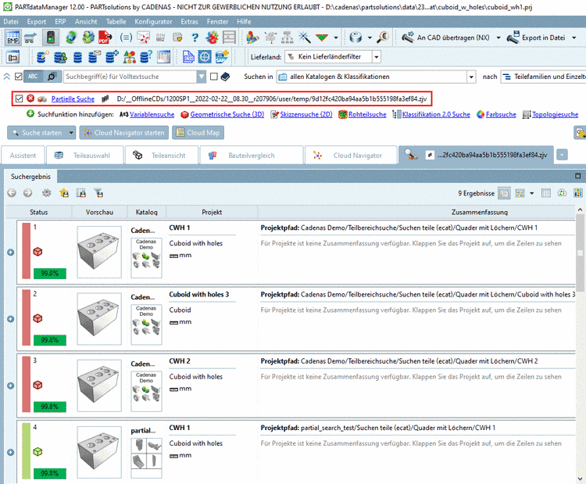The height and width of the screenshot is (484, 586).
Task: Click the database with question mark icon
Action: (146, 57)
